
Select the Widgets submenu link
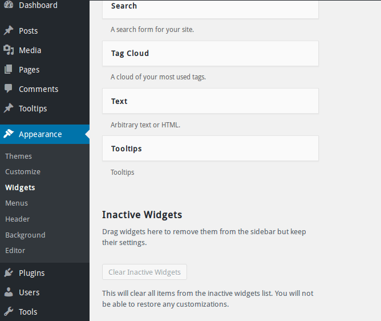(20, 188)
